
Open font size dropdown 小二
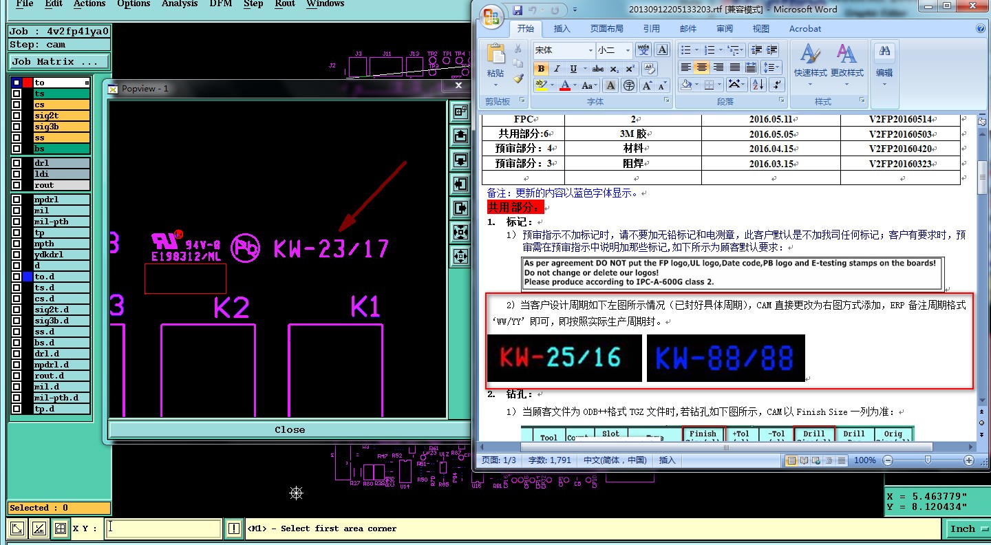pyautogui.click(x=628, y=50)
